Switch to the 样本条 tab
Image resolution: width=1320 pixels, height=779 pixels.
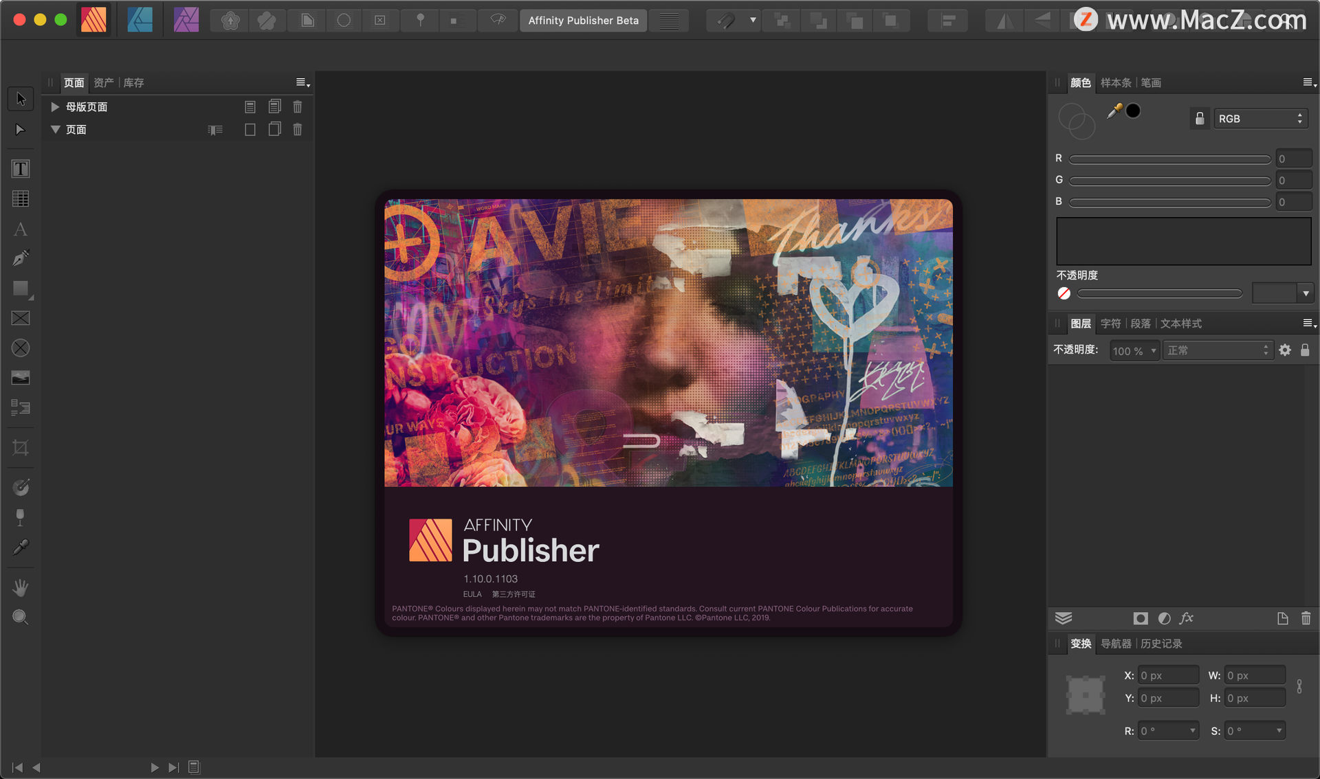point(1116,82)
